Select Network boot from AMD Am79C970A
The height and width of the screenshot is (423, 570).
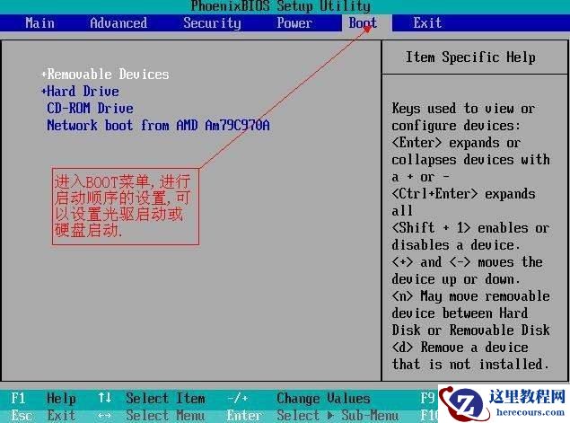coord(159,126)
